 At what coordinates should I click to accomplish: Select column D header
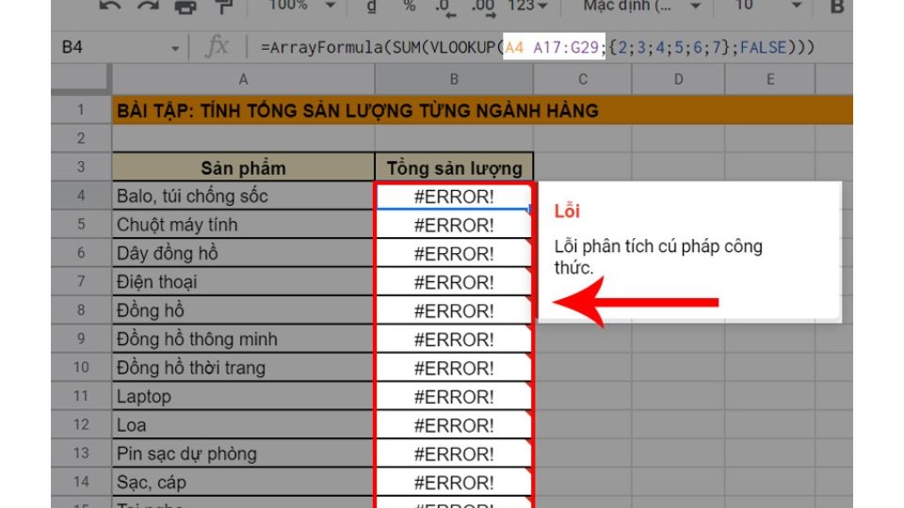(679, 79)
